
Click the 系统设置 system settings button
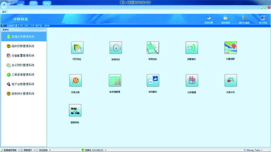209,20
